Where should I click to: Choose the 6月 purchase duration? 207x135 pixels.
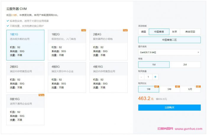click(190, 89)
